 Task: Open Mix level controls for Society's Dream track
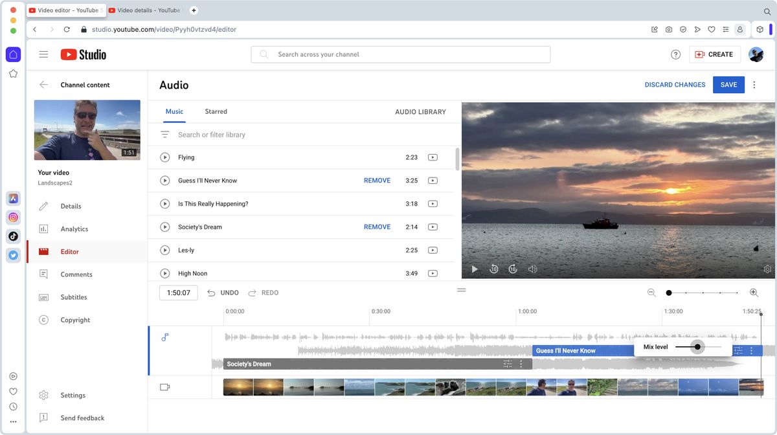tap(508, 364)
